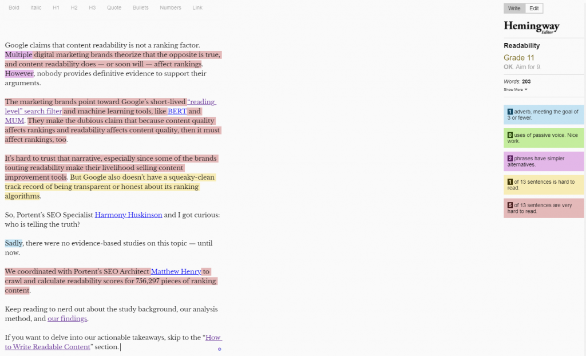Click the blue adverb count box
This screenshot has width=586, height=356.
pos(544,115)
